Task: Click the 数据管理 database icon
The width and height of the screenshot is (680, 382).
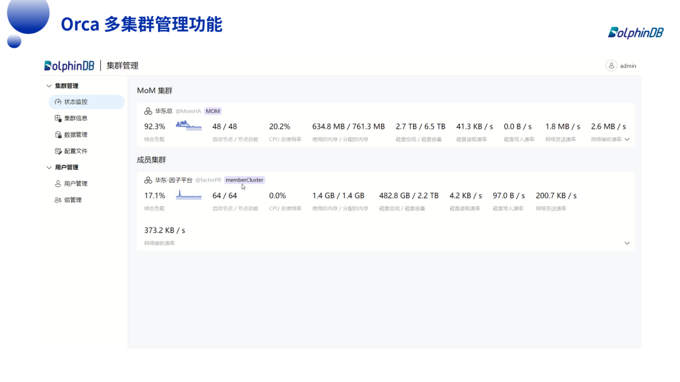Action: click(58, 134)
